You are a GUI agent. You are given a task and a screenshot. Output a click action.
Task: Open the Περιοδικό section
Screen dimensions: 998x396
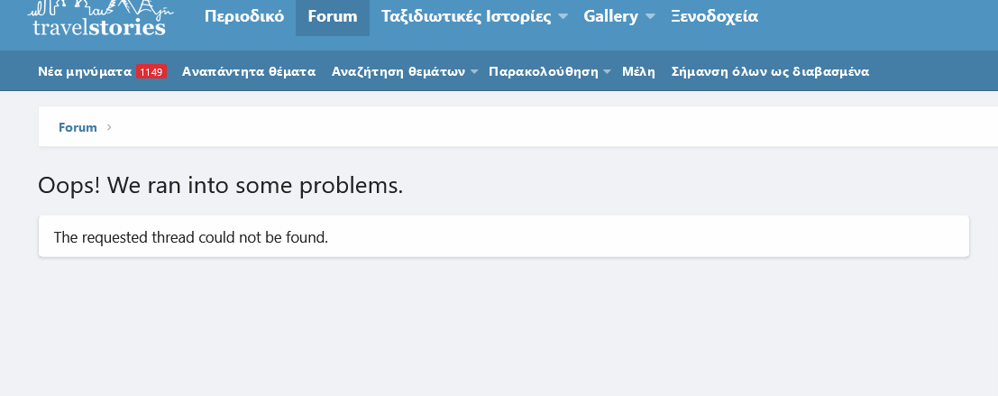[244, 16]
